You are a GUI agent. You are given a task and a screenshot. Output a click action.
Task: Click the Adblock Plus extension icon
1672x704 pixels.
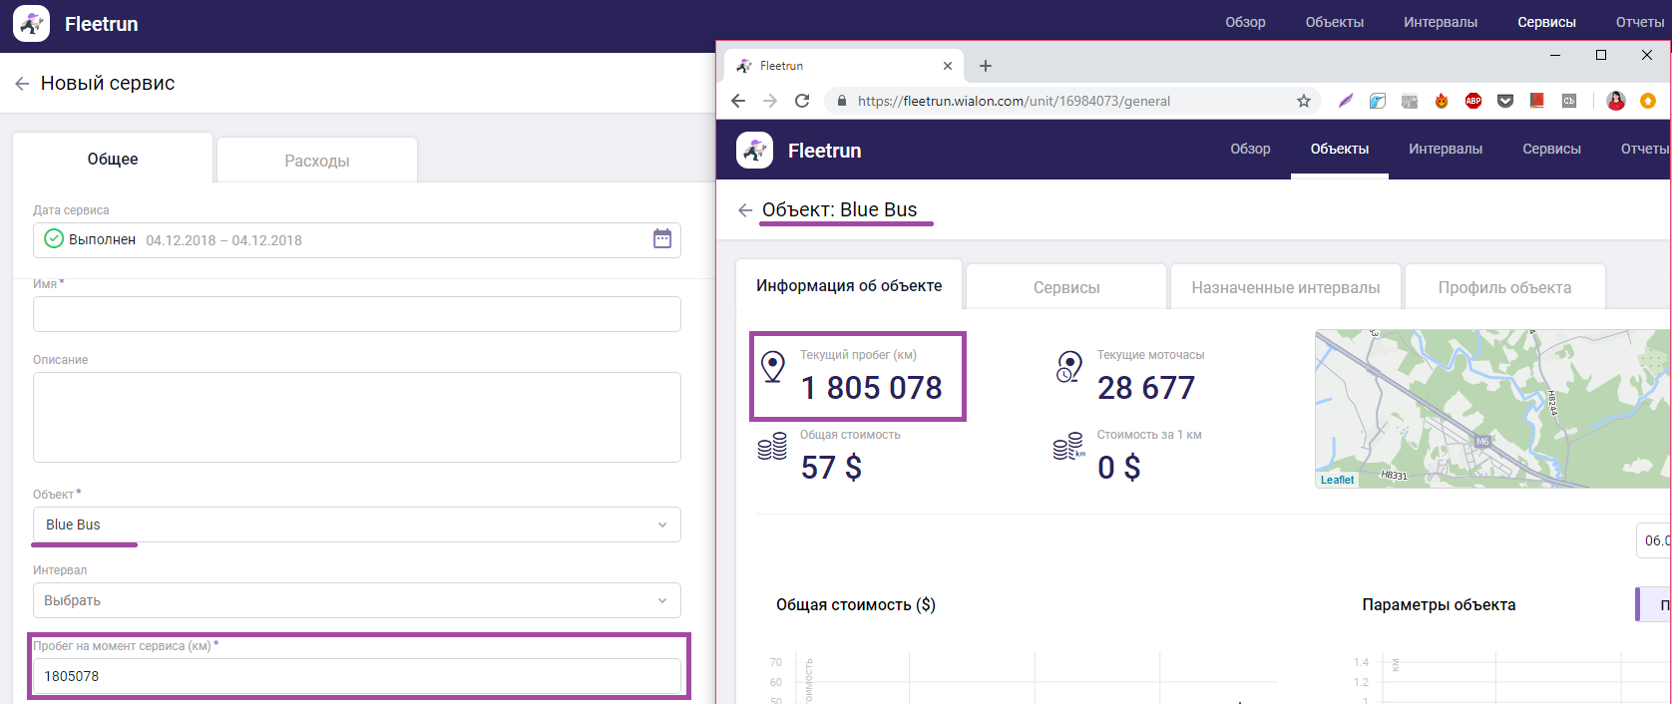point(1473,101)
